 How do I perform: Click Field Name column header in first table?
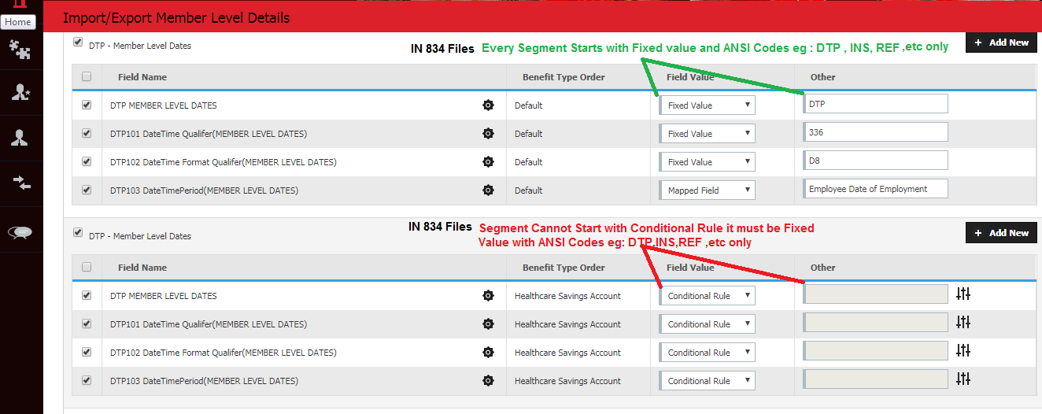pyautogui.click(x=142, y=77)
